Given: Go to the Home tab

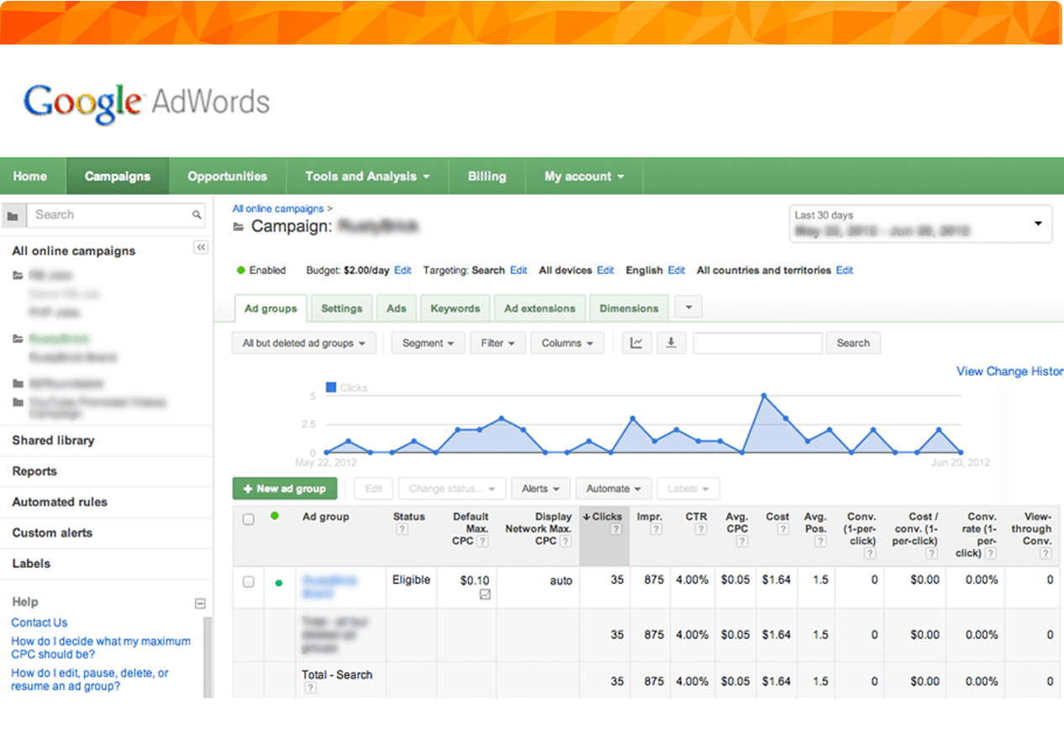Looking at the screenshot, I should 30,176.
